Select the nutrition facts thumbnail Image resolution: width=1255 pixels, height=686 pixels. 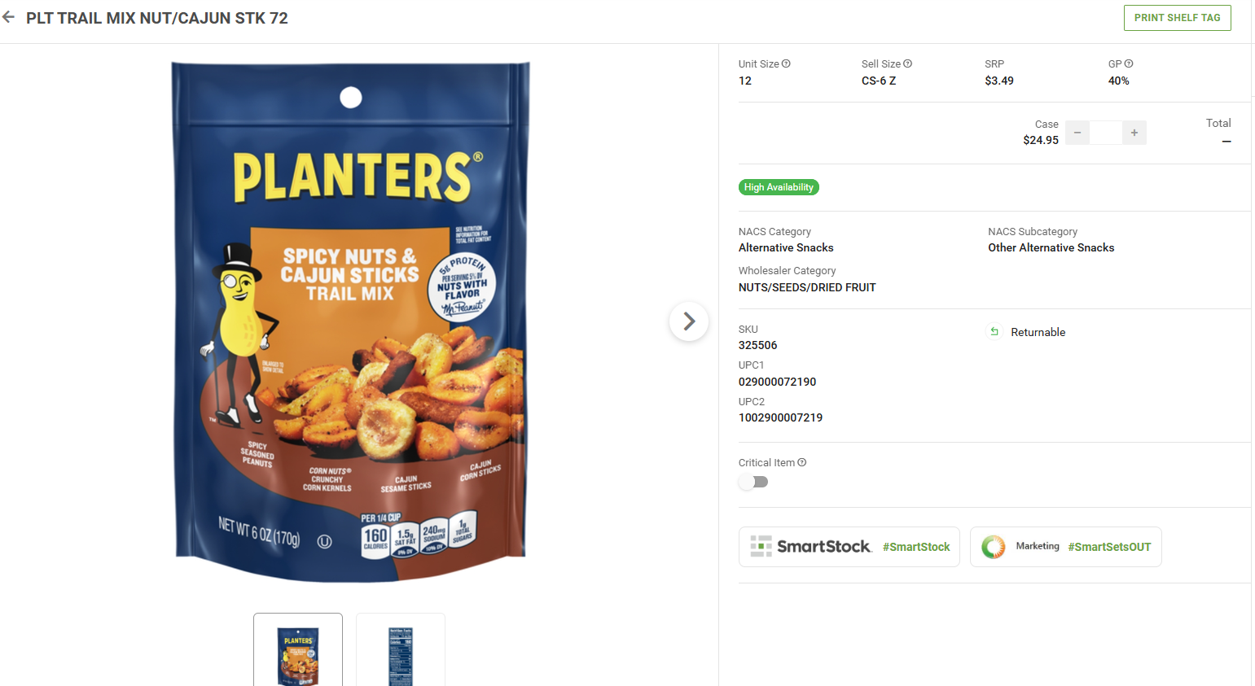click(401, 649)
